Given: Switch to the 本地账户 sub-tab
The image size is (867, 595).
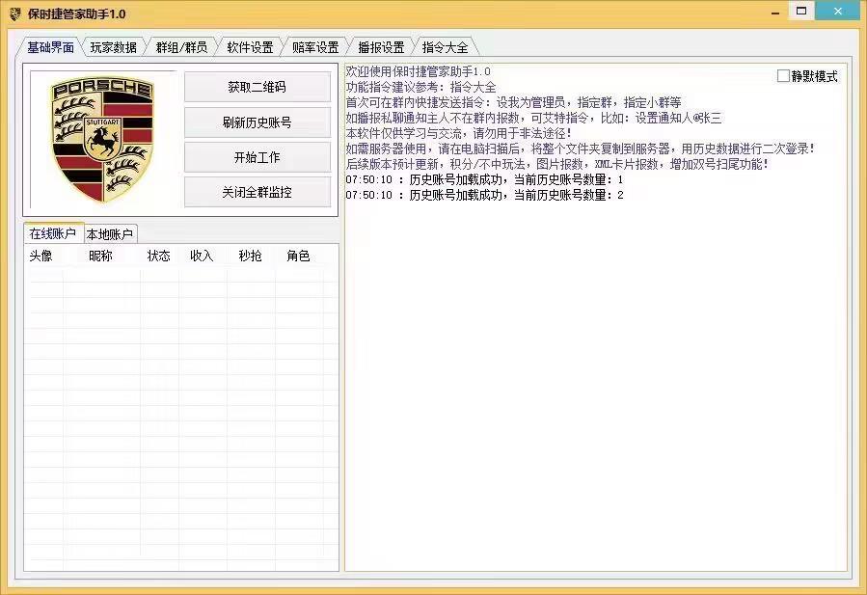Looking at the screenshot, I should [x=110, y=234].
